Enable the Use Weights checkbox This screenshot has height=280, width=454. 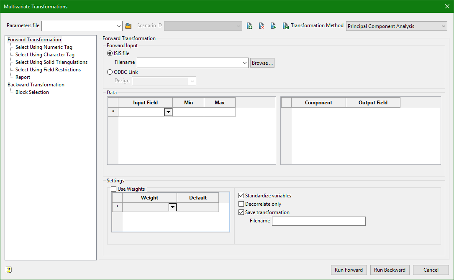114,189
